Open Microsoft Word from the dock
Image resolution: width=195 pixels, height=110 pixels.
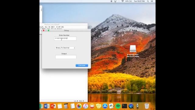pyautogui.click(x=47, y=106)
